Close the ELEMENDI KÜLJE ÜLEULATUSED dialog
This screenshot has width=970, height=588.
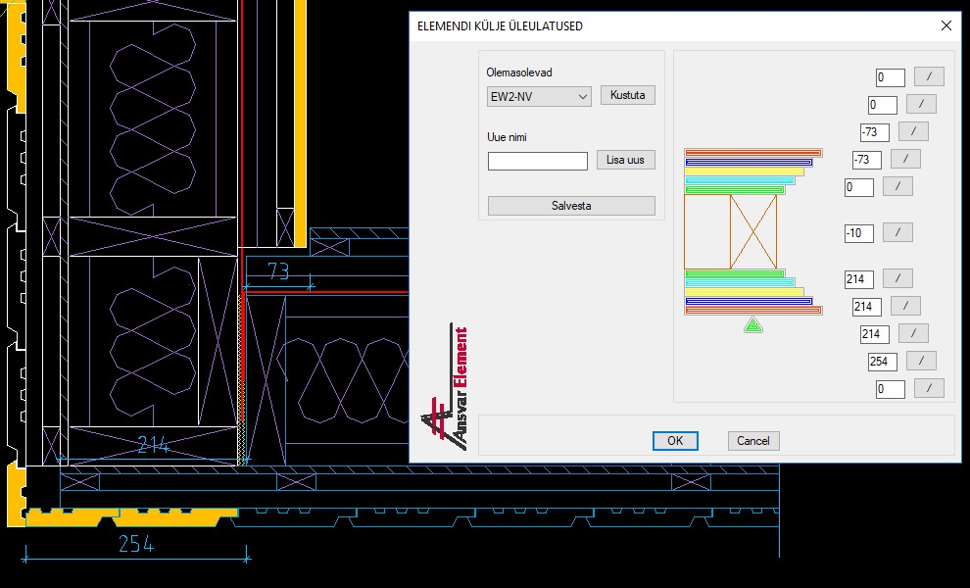[946, 26]
